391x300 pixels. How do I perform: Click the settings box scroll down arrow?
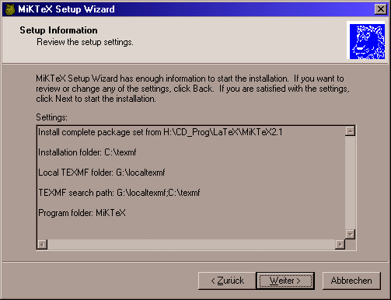[x=350, y=234]
